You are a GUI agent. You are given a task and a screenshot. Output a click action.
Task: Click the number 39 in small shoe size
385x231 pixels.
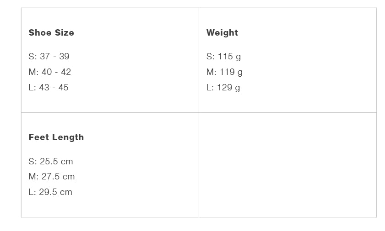pyautogui.click(x=64, y=57)
